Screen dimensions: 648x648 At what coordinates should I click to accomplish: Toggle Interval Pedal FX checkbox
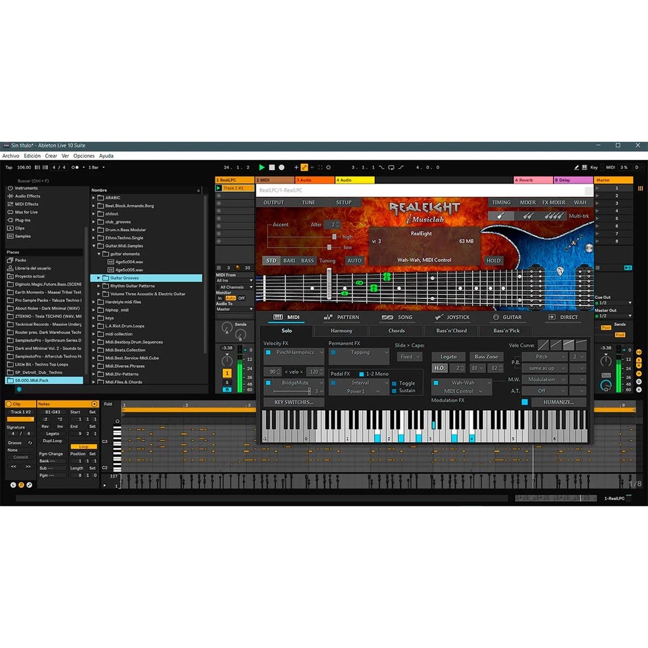point(333,383)
